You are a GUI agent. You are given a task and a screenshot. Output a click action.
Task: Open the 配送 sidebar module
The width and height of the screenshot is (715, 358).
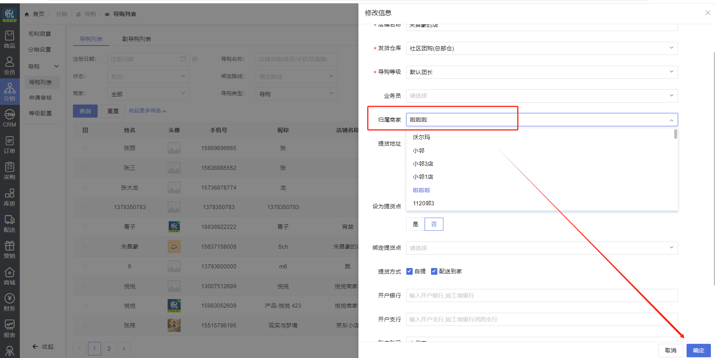(9, 224)
